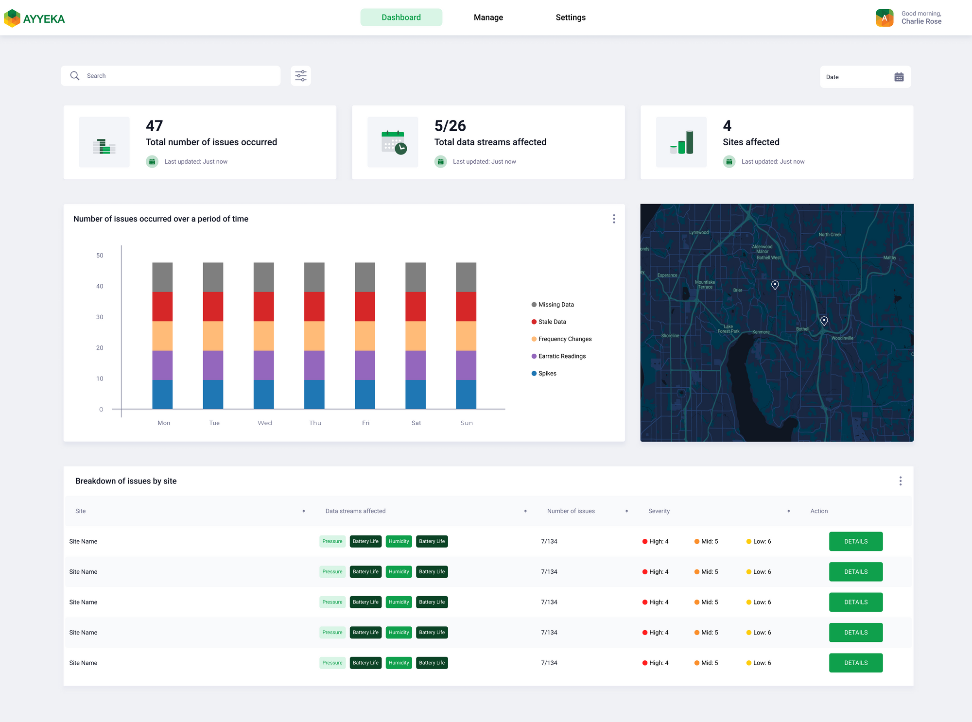Open the Settings tab

pos(571,17)
